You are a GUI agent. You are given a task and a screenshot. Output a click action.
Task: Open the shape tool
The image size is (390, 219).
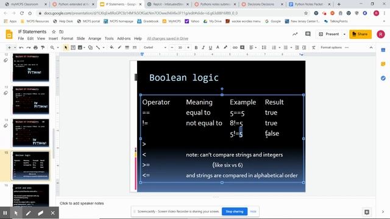(90, 47)
